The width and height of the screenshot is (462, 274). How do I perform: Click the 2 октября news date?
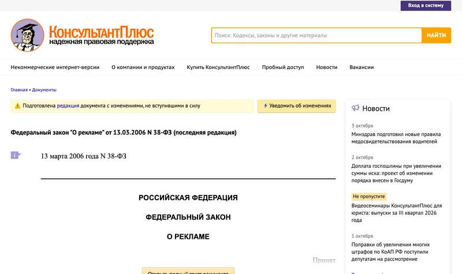(362, 157)
